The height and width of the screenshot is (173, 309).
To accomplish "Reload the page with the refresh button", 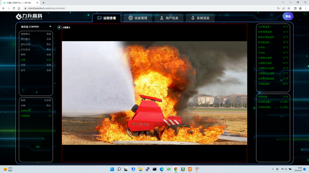I will (x=14, y=8).
